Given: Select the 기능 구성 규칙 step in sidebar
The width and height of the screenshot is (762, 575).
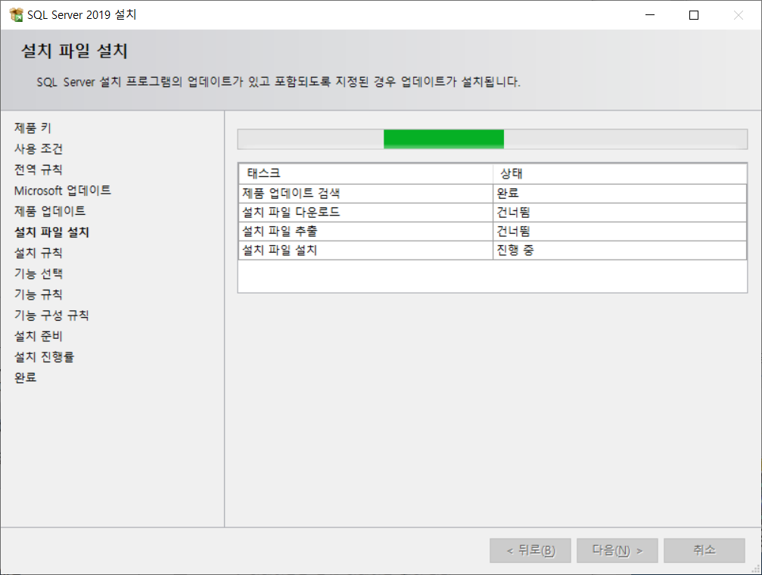Looking at the screenshot, I should coord(51,315).
